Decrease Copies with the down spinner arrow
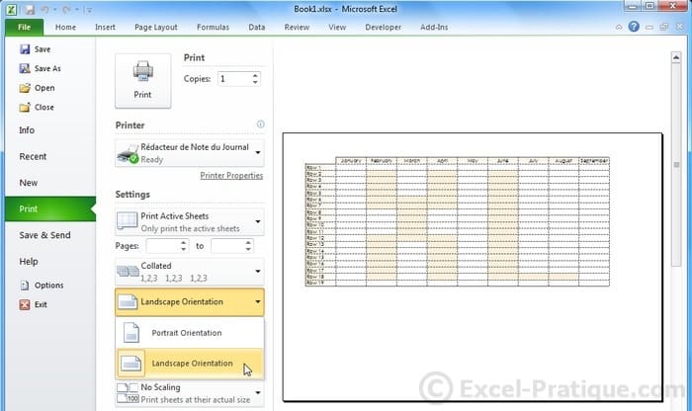This screenshot has width=692, height=411. pos(255,82)
